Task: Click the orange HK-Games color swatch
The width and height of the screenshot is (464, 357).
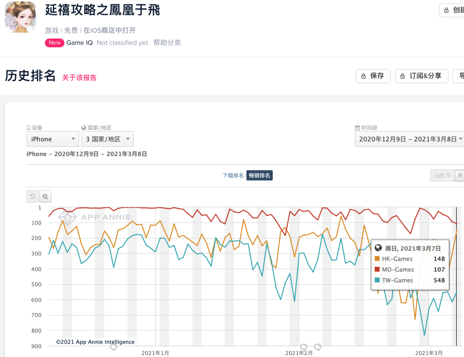Action: 377,259
